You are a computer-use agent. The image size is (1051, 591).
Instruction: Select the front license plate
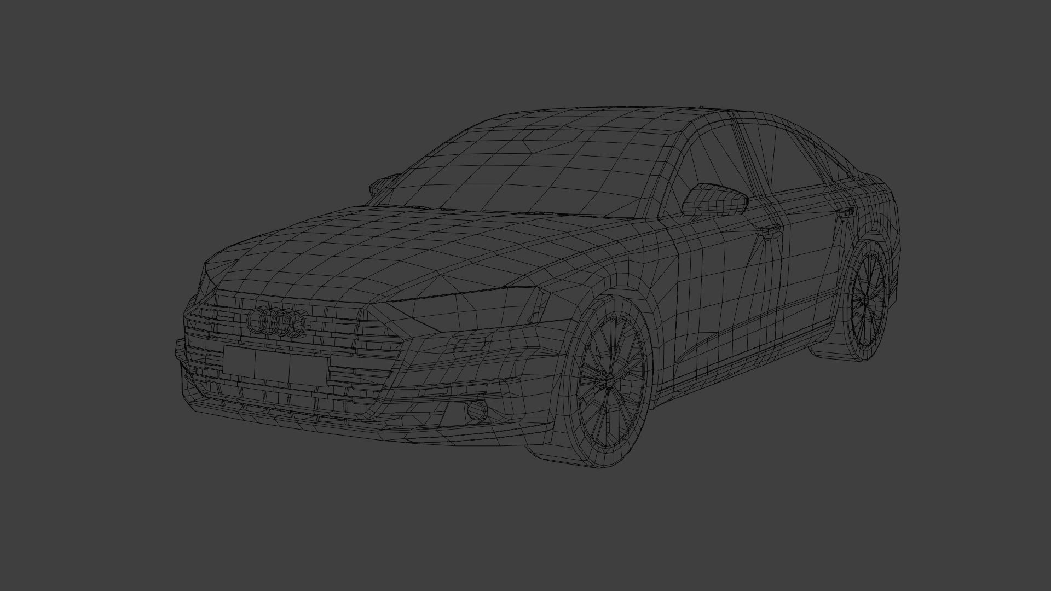(275, 366)
